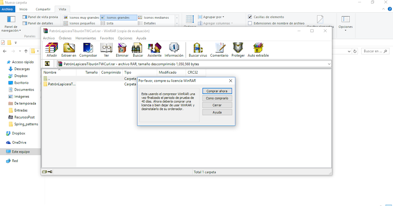Click the Extraer en toolbar icon
Viewport: 393px width, 206px height.
(x=69, y=50)
